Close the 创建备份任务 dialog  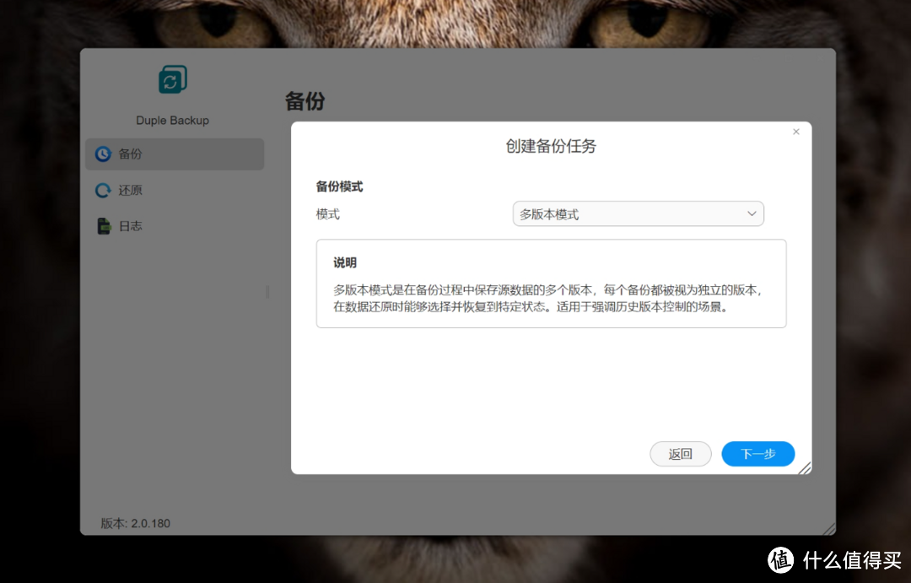pos(795,132)
